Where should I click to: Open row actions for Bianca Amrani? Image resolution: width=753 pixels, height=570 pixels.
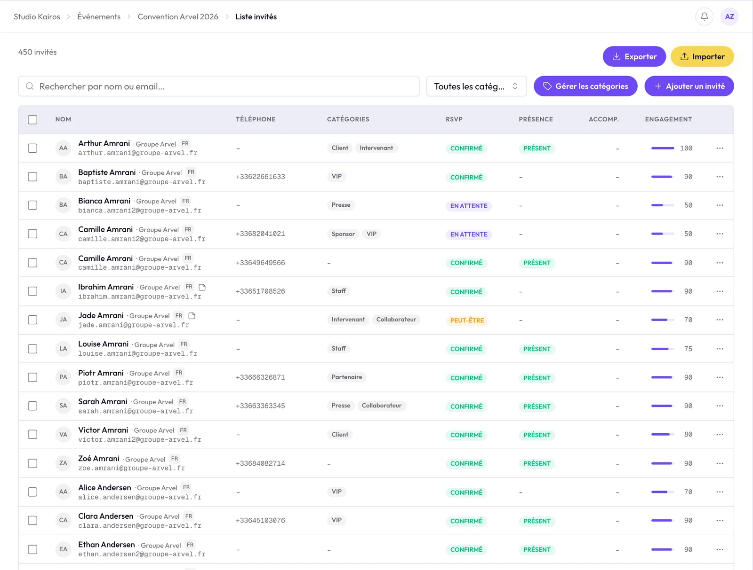(x=720, y=205)
